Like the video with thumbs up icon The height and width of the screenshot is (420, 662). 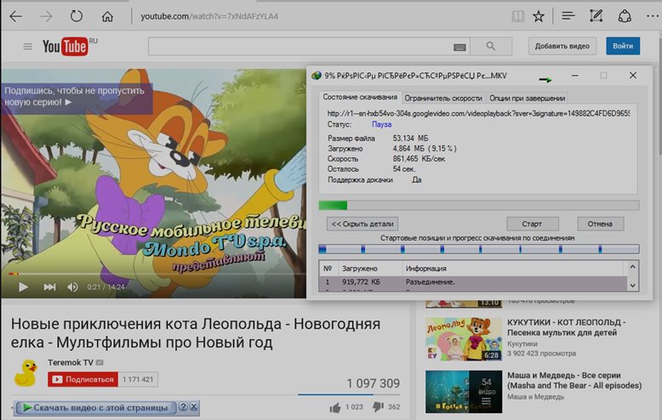tap(335, 408)
